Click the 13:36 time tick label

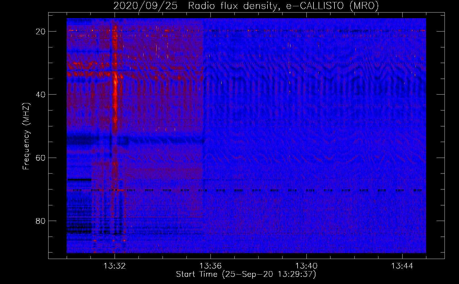point(210,266)
